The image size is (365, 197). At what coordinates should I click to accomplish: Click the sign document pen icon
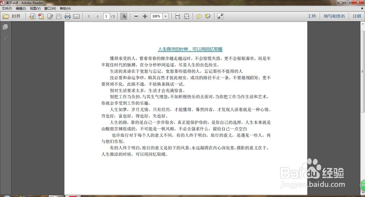click(50, 16)
